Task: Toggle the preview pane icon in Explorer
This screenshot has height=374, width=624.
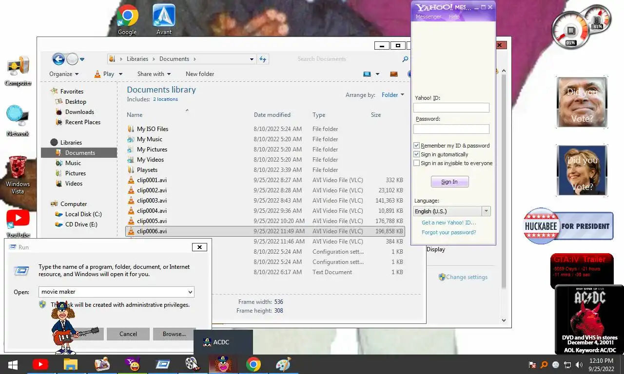Action: [x=394, y=74]
